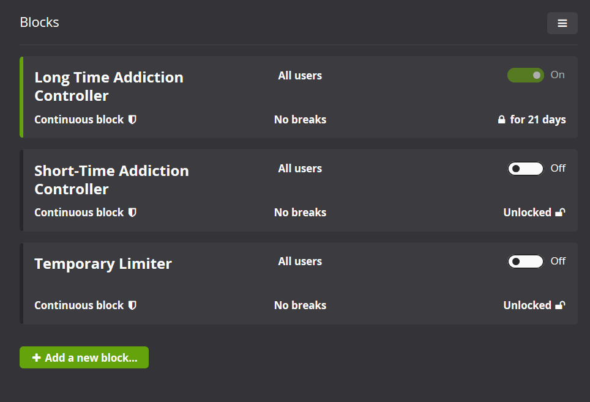Click Continuous block label on Temporary Limiter

coord(79,305)
